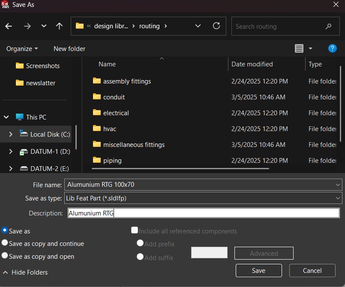Open the Save as type dropdown
Image resolution: width=345 pixels, height=287 pixels.
[338, 198]
